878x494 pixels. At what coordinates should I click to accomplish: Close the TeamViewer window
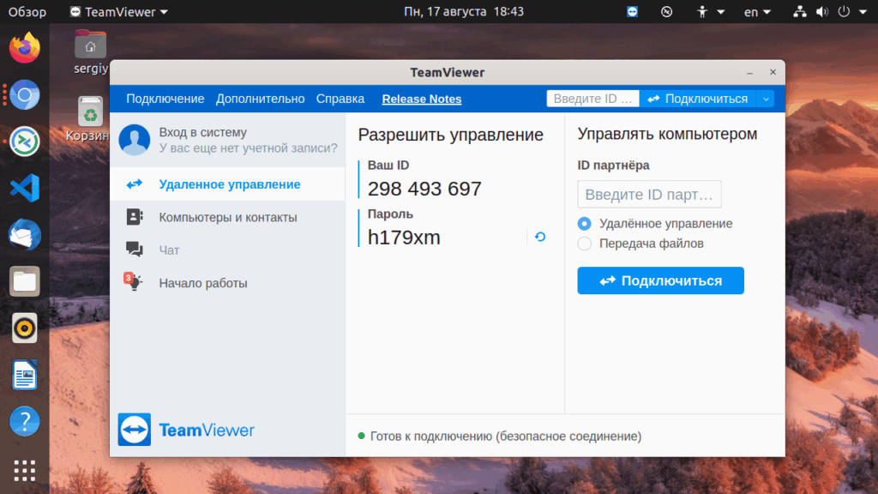pyautogui.click(x=773, y=72)
